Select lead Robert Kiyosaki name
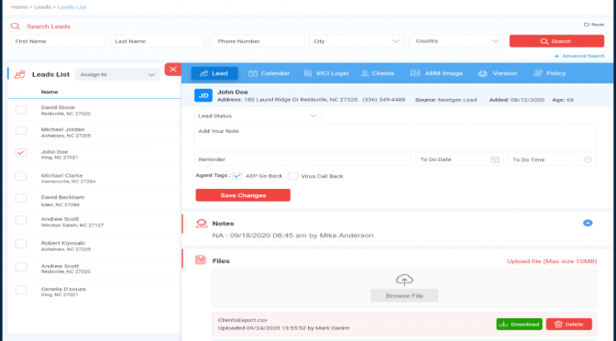This screenshot has height=341, width=616. (x=63, y=243)
